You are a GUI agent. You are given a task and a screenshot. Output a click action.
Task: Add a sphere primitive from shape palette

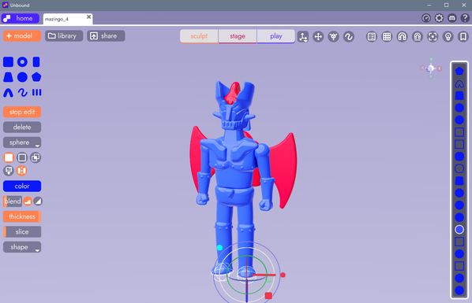pyautogui.click(x=22, y=77)
